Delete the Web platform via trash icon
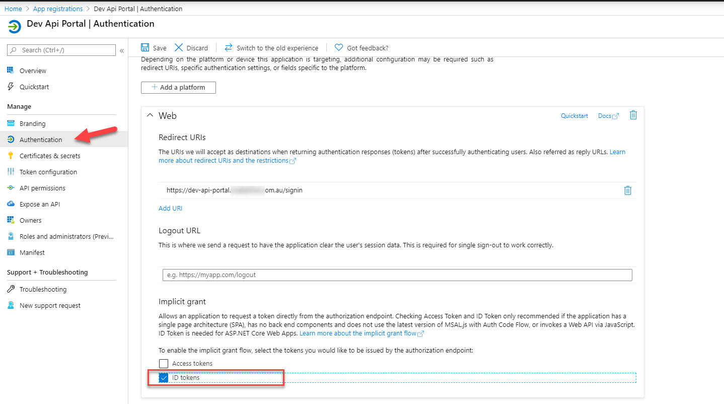Image resolution: width=724 pixels, height=404 pixels. (633, 115)
